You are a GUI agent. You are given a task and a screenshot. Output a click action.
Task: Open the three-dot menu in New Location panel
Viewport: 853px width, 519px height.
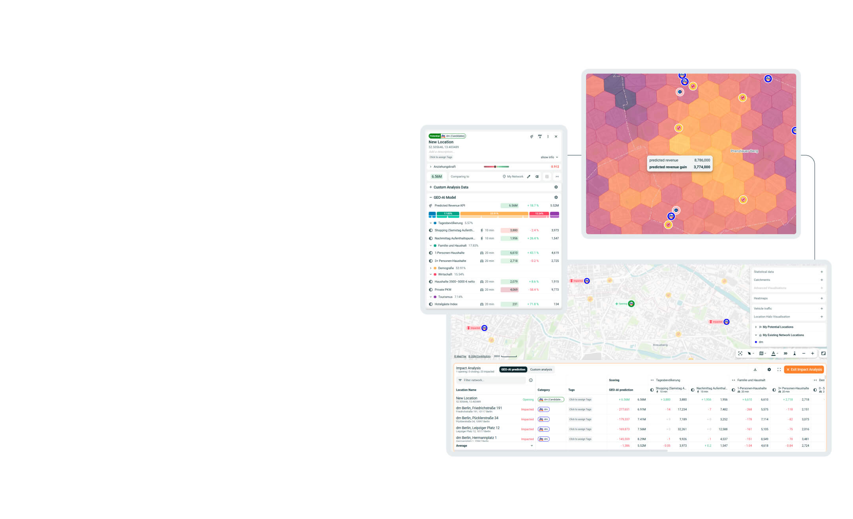[548, 136]
